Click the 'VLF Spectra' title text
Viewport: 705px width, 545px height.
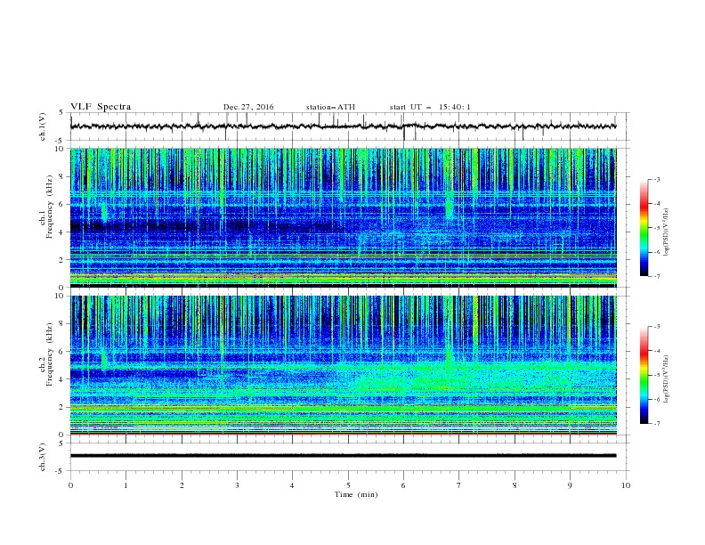(101, 107)
